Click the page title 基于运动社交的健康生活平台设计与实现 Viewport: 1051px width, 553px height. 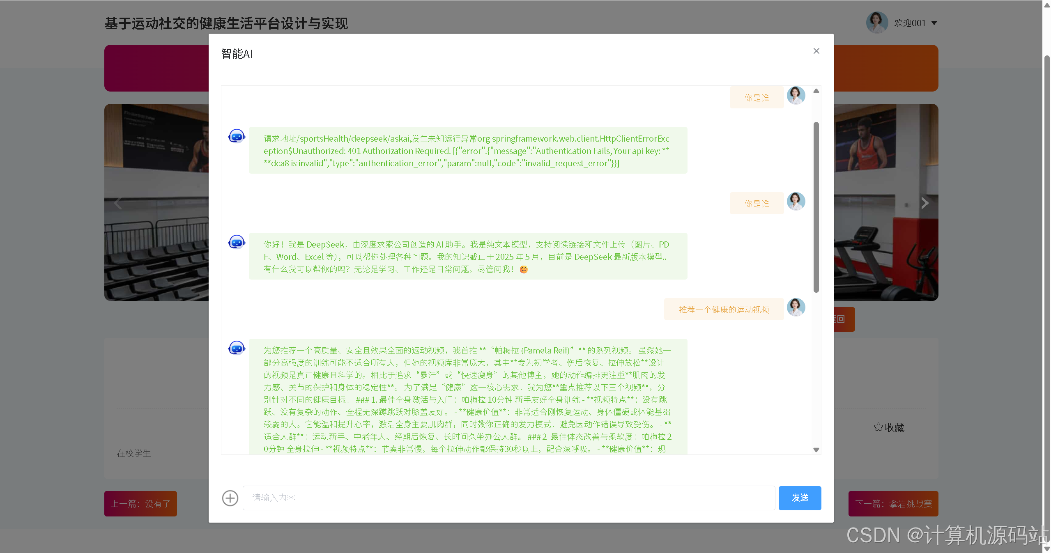[226, 23]
